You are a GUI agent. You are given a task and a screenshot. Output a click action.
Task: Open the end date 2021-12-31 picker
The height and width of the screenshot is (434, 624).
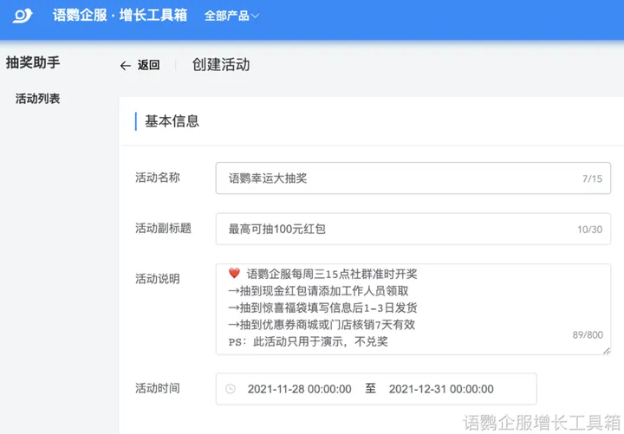(441, 389)
